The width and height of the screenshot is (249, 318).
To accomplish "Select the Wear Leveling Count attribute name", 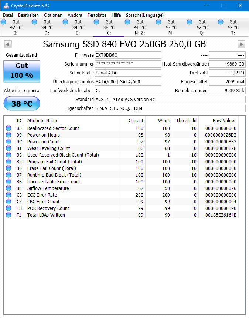I will tap(49, 148).
